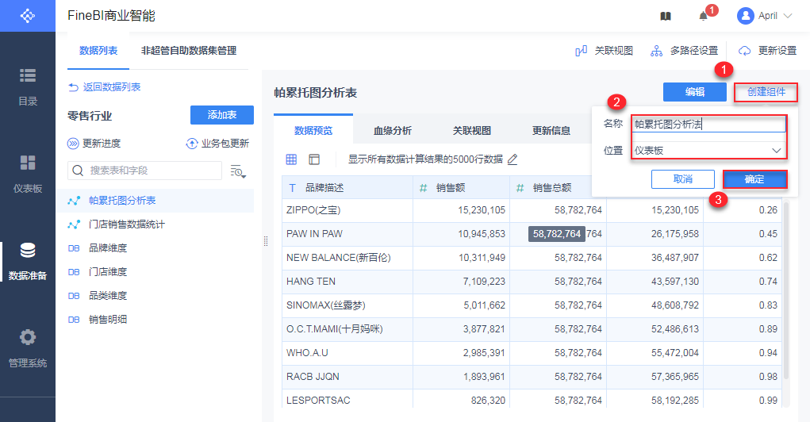Click 返回数据列表 link
This screenshot has height=422, width=810.
click(x=106, y=87)
